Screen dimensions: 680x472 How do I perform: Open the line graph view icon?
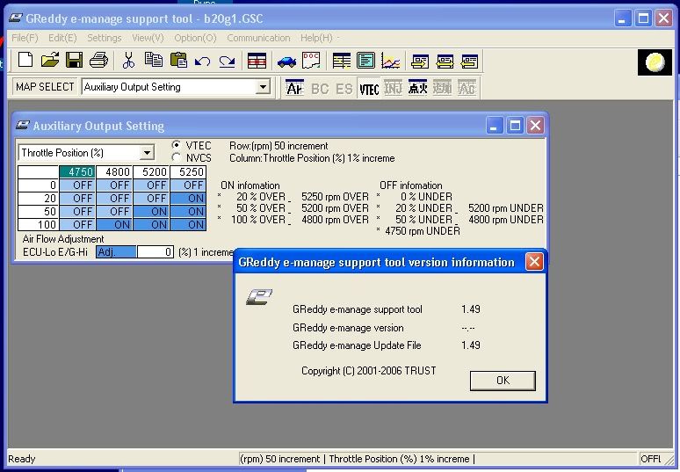390,61
